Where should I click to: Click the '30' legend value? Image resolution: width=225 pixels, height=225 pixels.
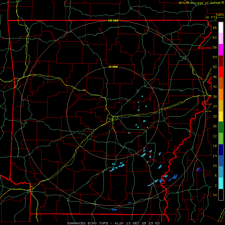pos(215,116)
